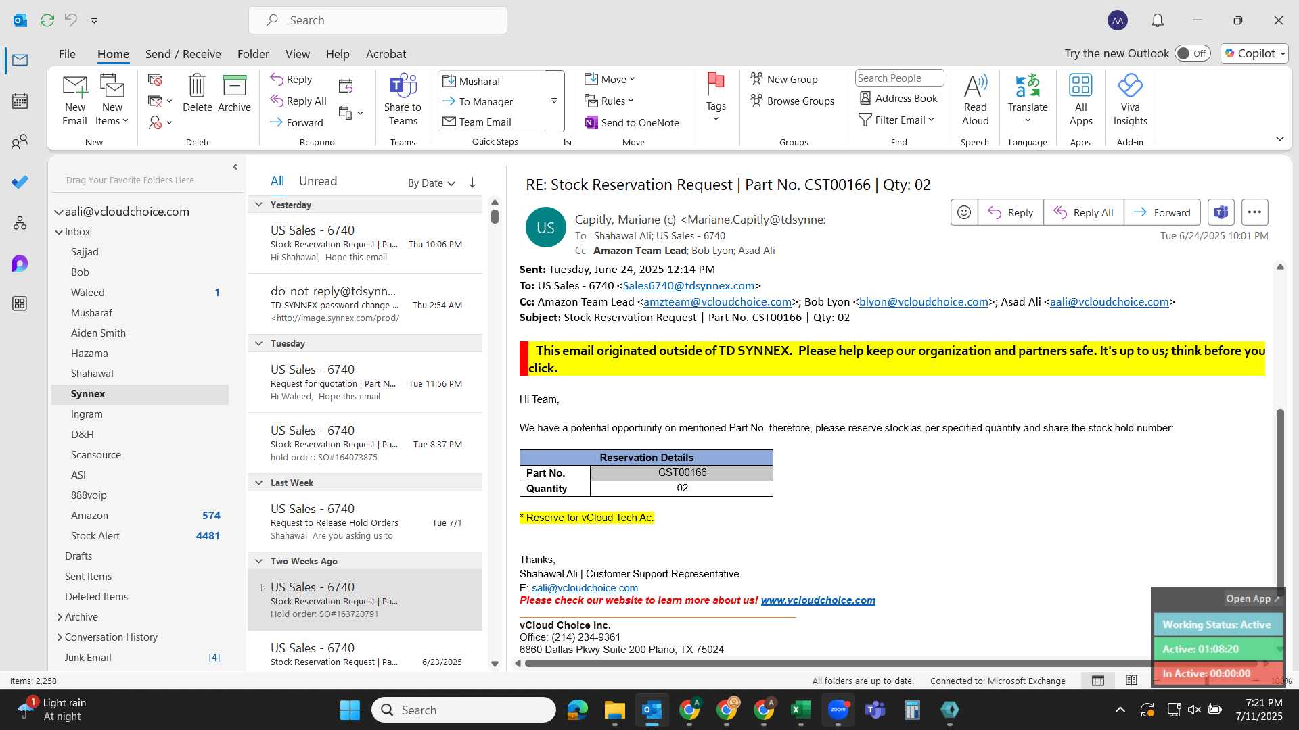The image size is (1299, 730).
Task: Open the View tab
Action: coord(297,54)
